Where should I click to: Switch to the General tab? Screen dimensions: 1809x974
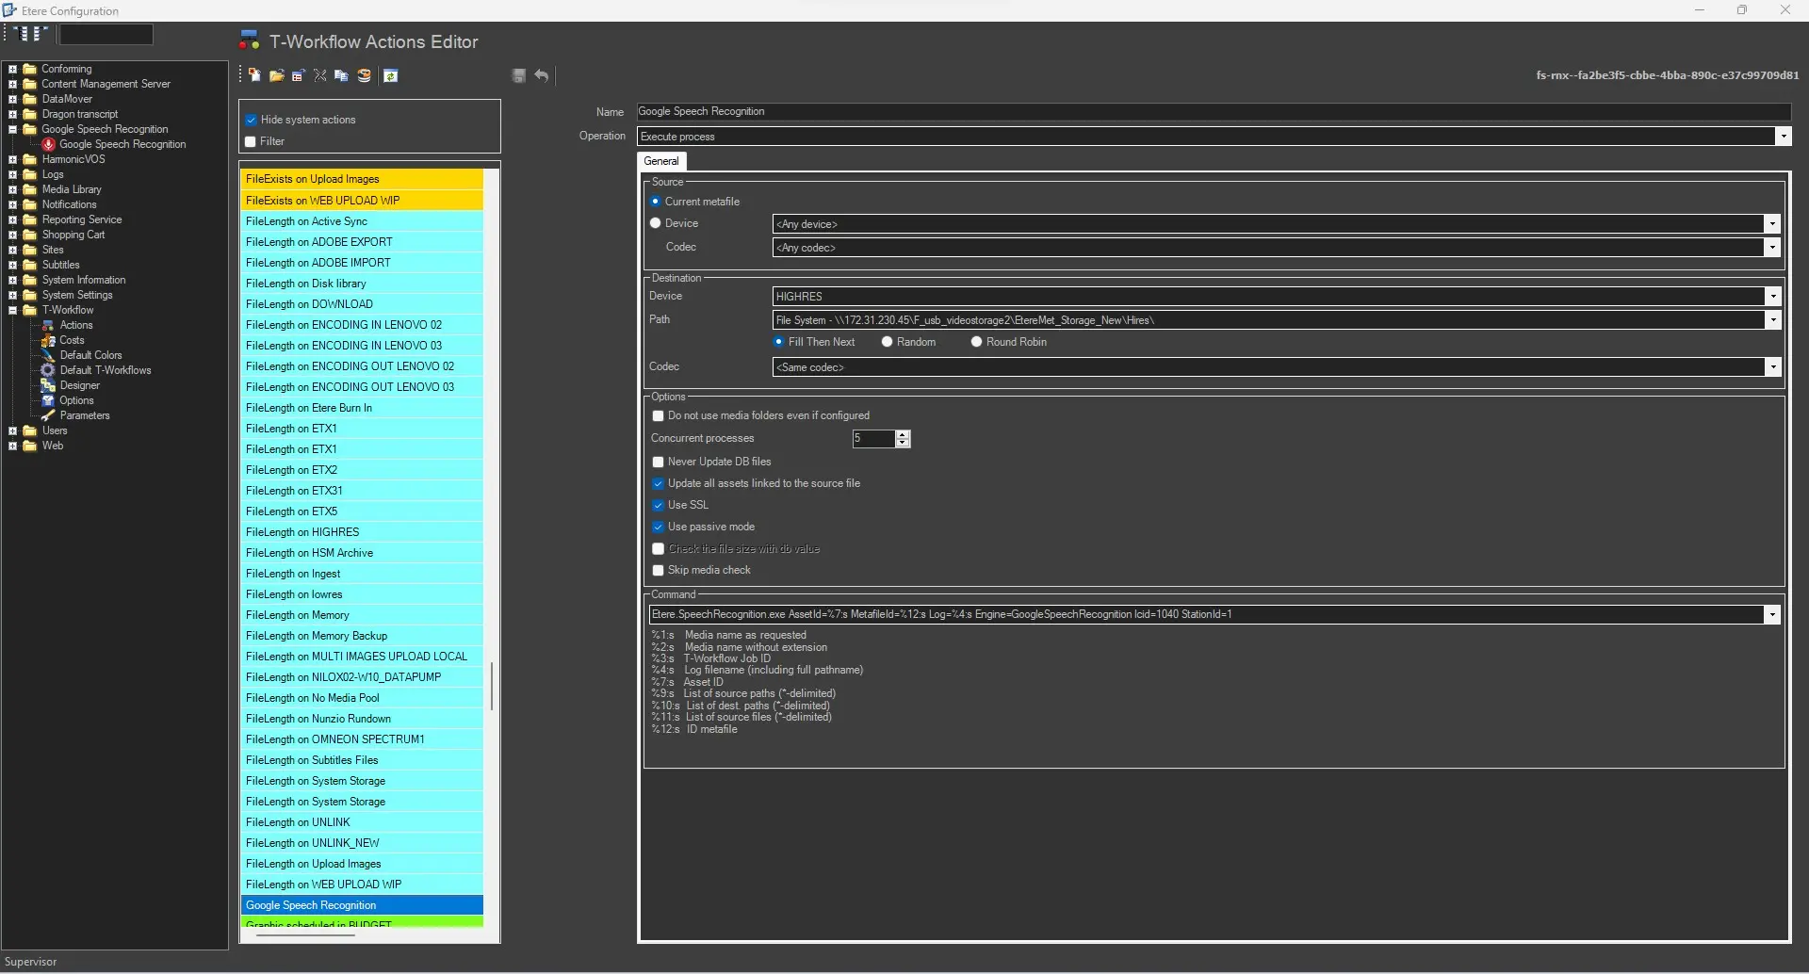[661, 161]
